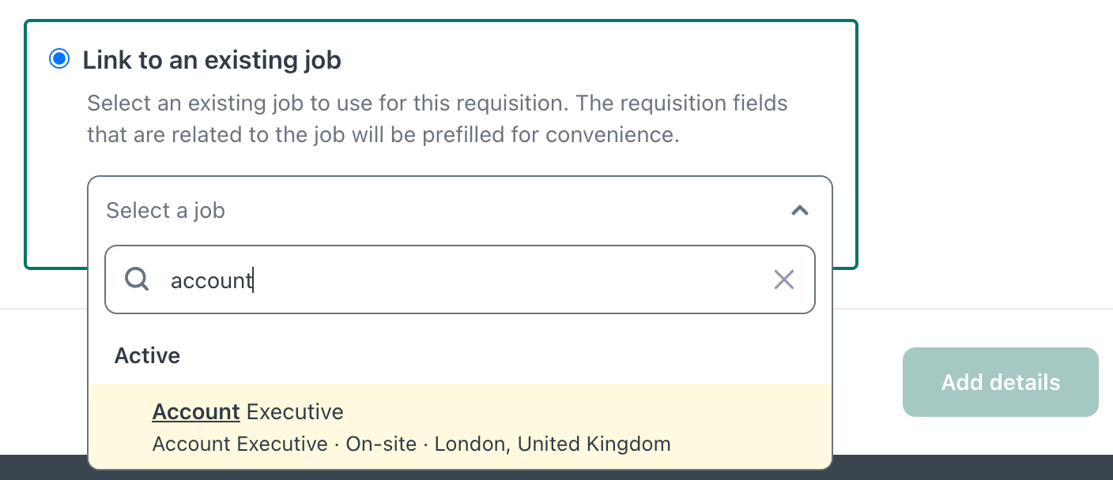
Task: Collapse the job dropdown with the chevron arrow
Action: 800,211
